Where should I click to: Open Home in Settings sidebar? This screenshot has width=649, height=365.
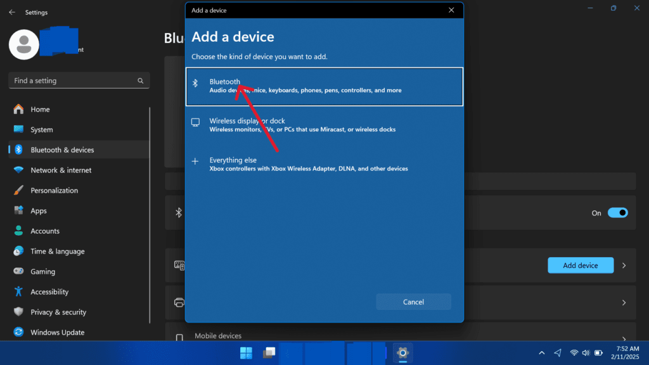(x=79, y=109)
